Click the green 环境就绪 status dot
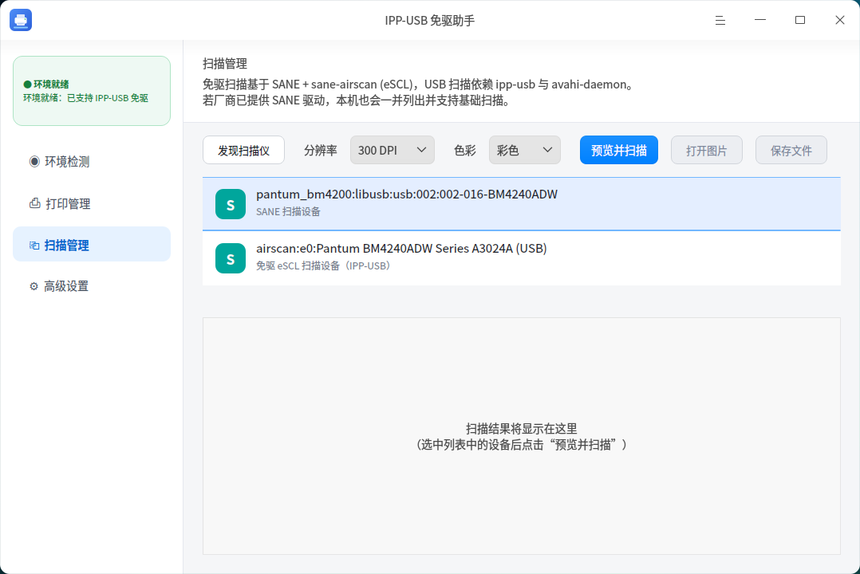 [x=27, y=85]
